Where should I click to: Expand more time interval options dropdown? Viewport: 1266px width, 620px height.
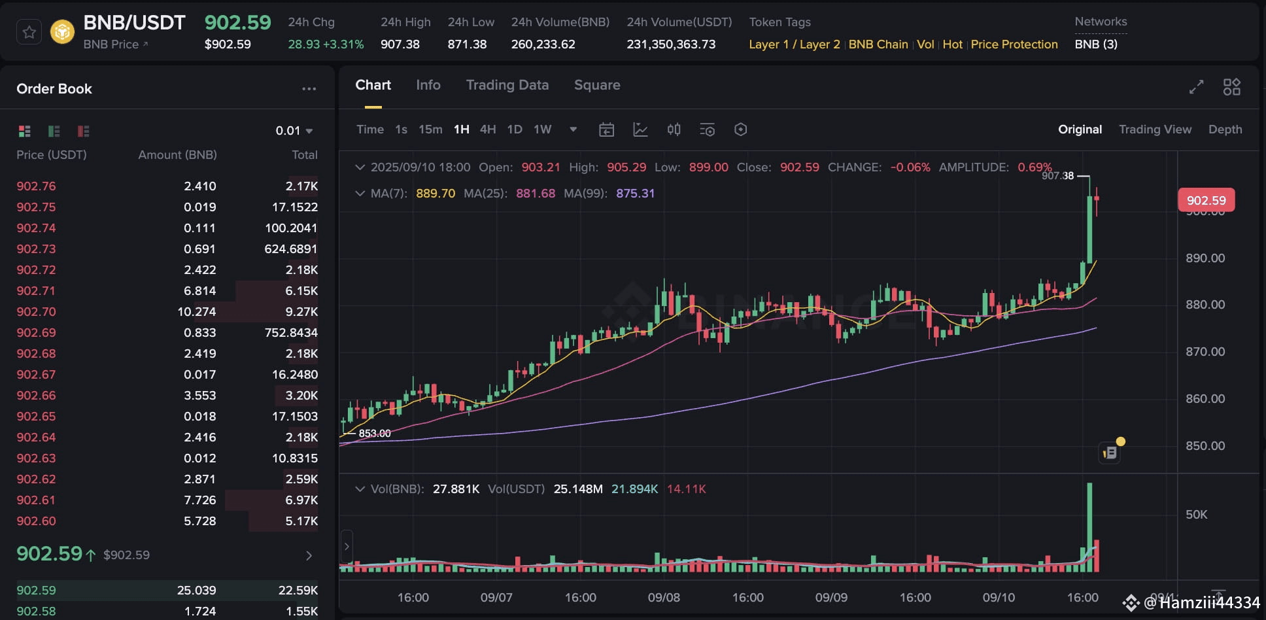coord(573,129)
